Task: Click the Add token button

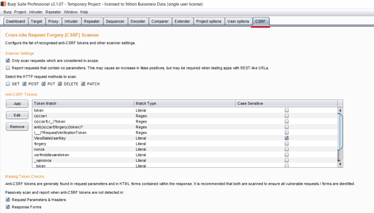Action: pyautogui.click(x=17, y=104)
